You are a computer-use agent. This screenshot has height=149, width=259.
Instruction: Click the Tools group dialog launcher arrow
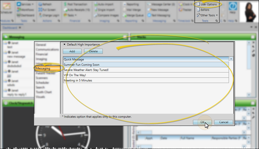(217, 21)
